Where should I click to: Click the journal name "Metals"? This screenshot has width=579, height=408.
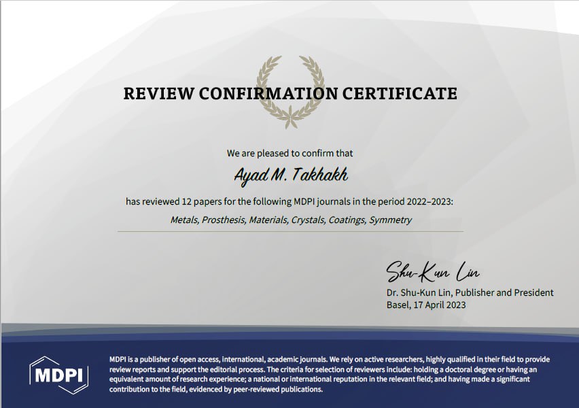(185, 220)
